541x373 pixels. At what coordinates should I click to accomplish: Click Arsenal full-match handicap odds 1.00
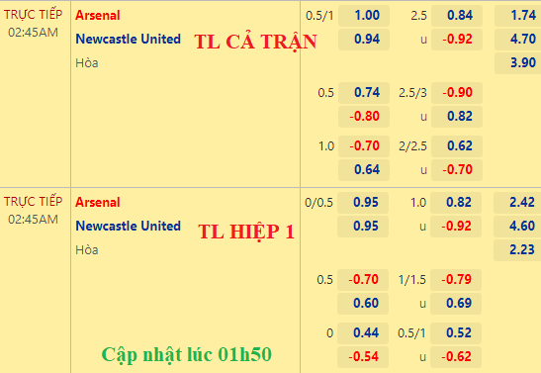[364, 16]
